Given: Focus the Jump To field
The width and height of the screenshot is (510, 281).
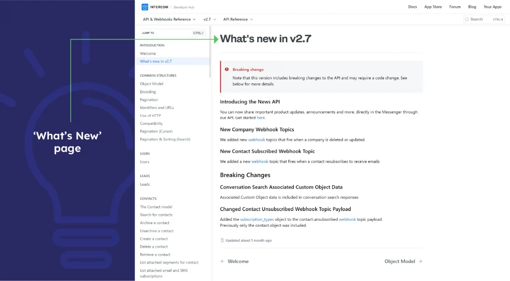Looking at the screenshot, I should coord(173,33).
